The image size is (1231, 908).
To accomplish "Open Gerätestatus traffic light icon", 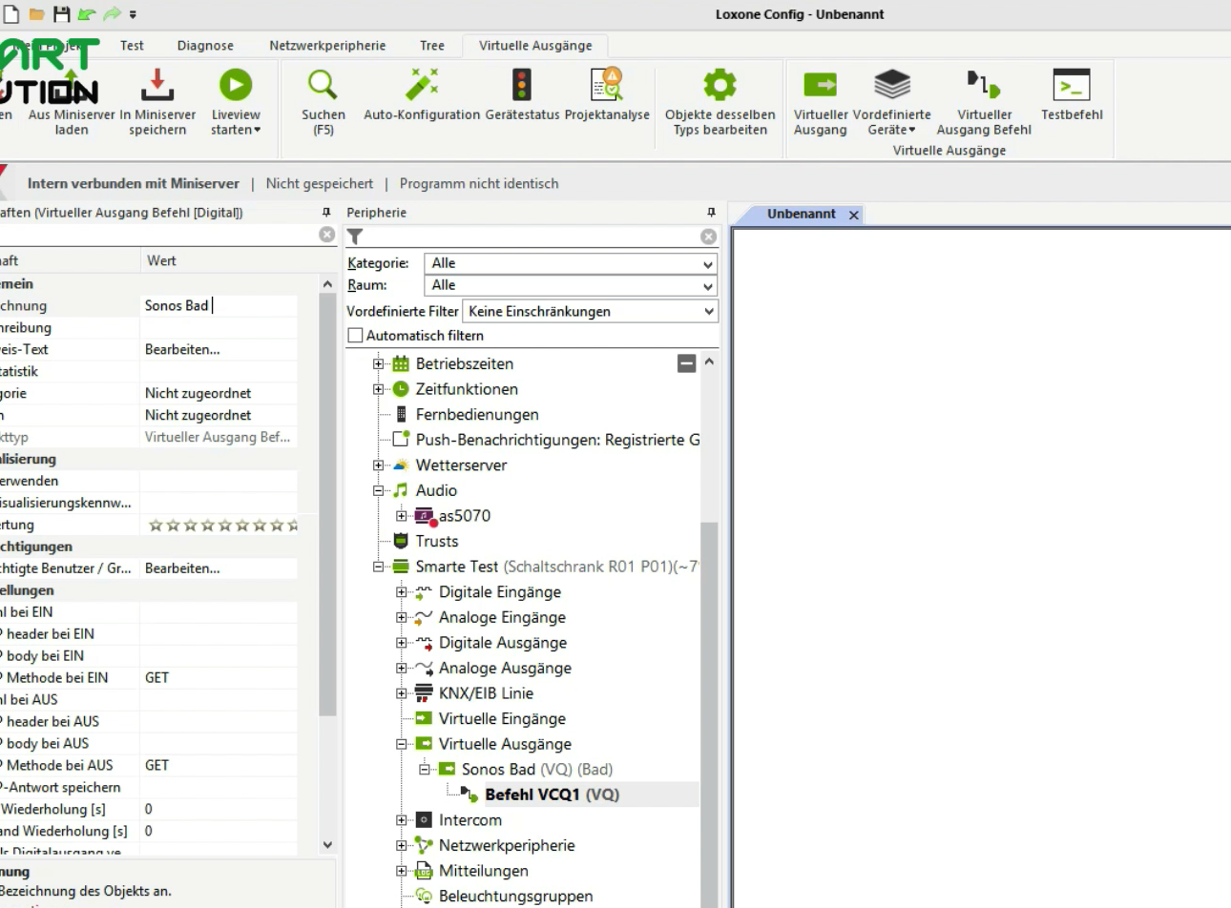I will click(521, 85).
